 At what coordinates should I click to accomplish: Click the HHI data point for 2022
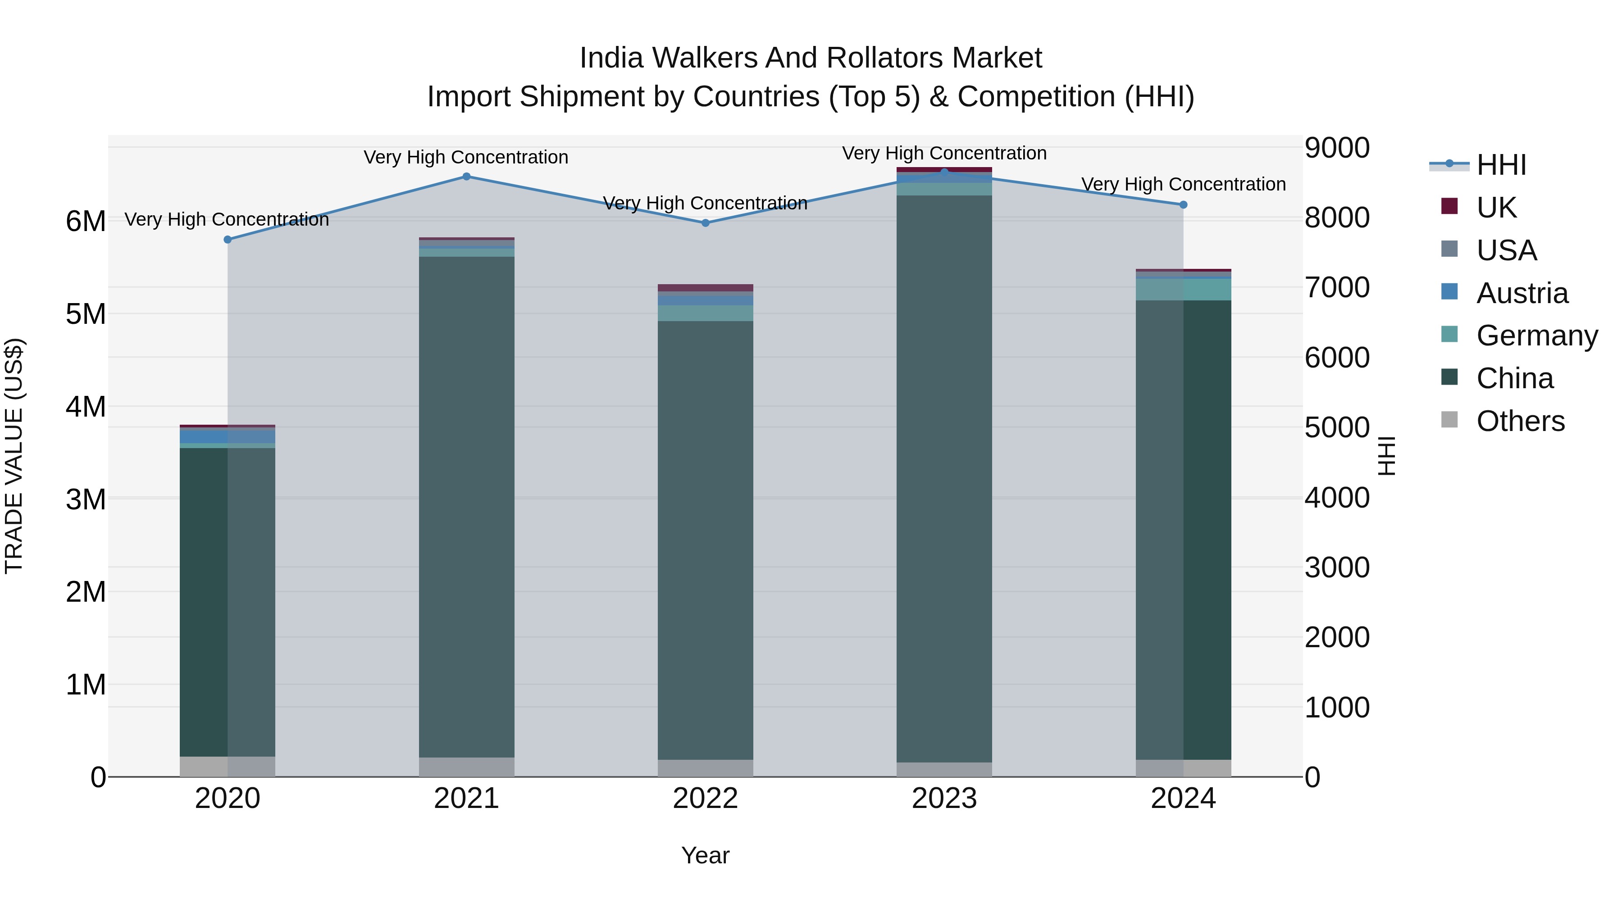point(705,223)
